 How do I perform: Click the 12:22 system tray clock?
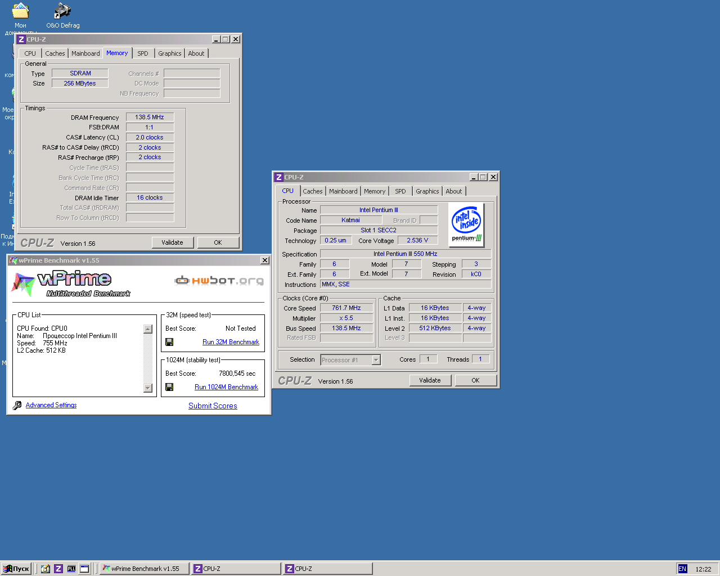coord(703,569)
